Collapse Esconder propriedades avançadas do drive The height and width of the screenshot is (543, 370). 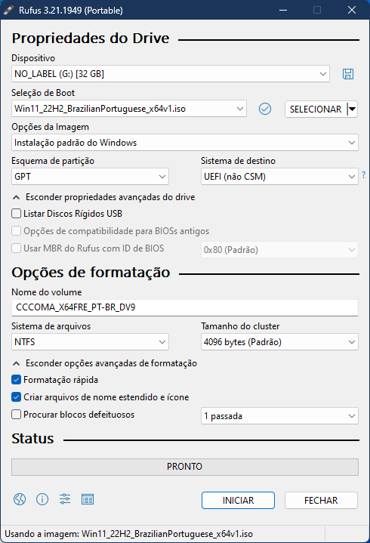104,197
